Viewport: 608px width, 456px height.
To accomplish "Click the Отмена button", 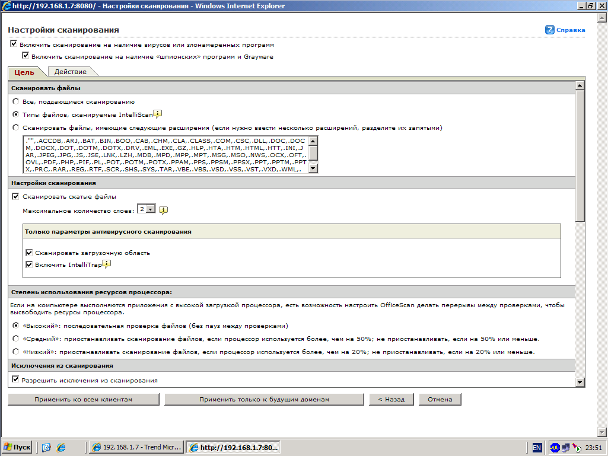I will tap(440, 400).
